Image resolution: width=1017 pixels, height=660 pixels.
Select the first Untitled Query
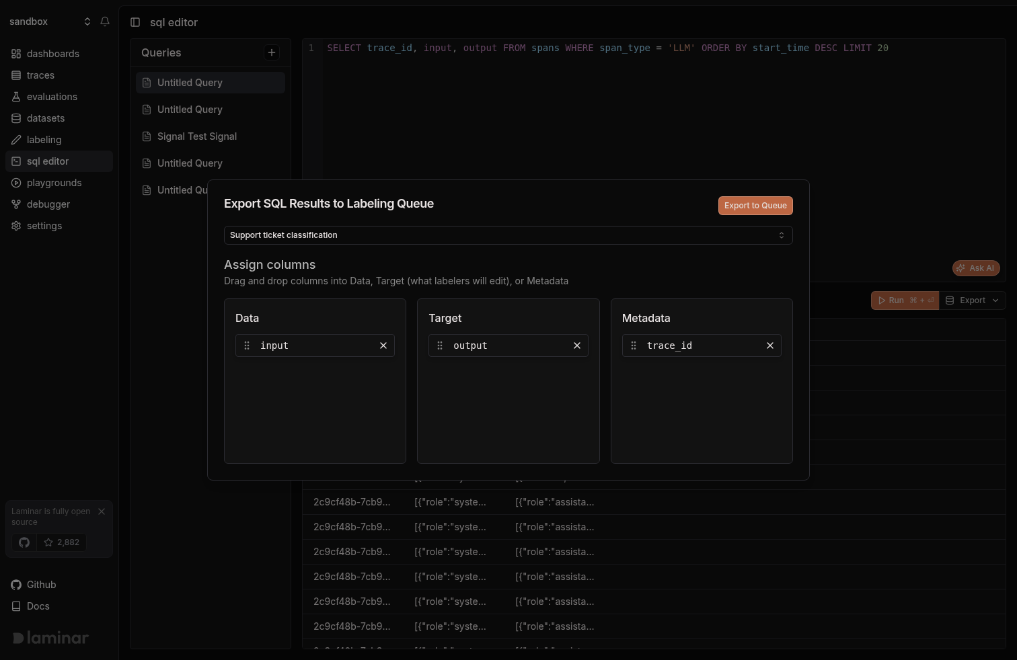211,83
